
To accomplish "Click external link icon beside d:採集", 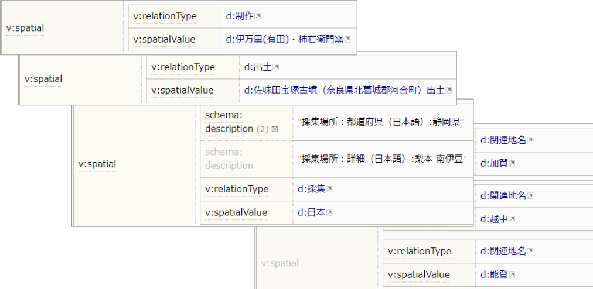I will click(x=330, y=189).
